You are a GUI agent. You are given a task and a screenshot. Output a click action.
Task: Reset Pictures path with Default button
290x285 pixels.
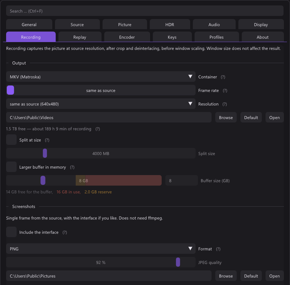(251, 276)
